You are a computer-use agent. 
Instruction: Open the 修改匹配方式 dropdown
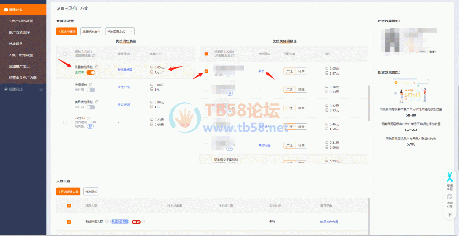[120, 32]
